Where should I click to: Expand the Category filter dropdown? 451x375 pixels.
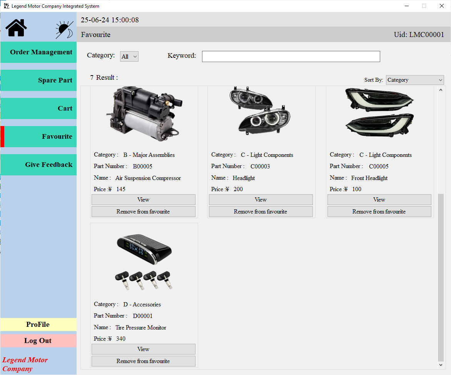tap(129, 57)
